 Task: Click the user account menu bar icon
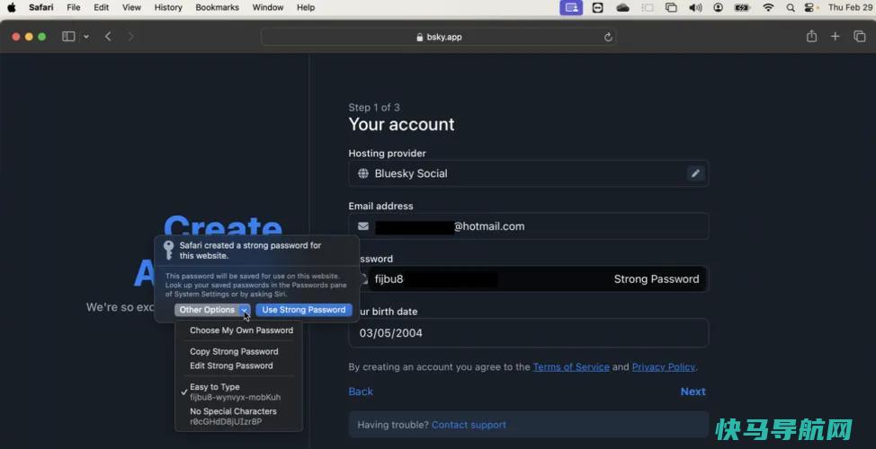point(718,7)
